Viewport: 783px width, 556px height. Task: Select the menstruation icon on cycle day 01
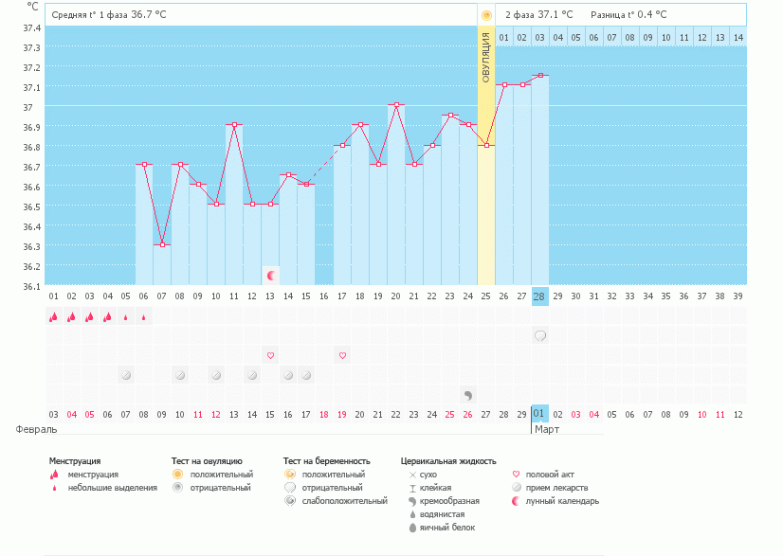(53, 317)
